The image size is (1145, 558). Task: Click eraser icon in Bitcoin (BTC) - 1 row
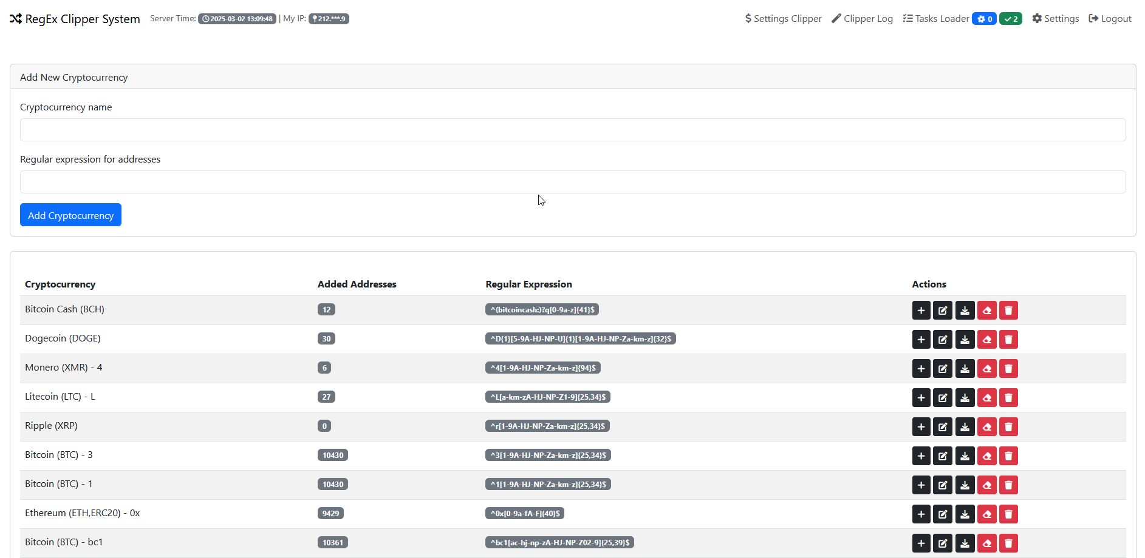point(986,485)
